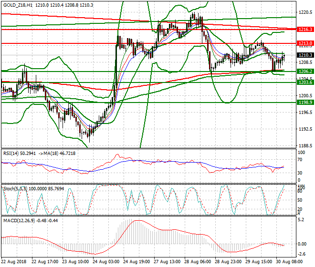Viewport: 315px width, 267px height.
Task: Click the GOLD_Z18,H1 chart title
Action: click(x=19, y=4)
